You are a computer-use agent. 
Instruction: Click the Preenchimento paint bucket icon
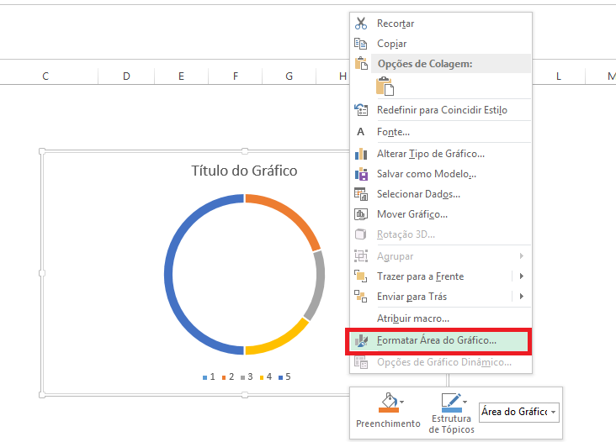click(x=389, y=403)
